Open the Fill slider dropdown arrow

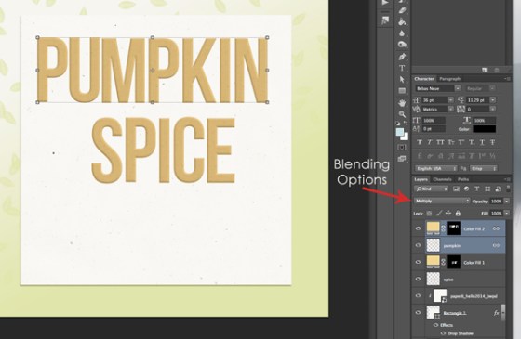[x=507, y=214]
